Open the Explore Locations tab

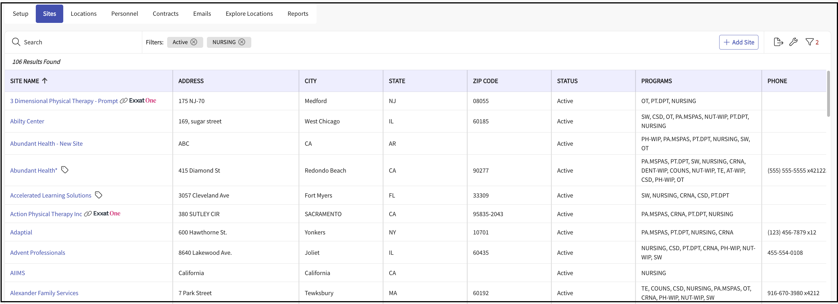tap(249, 14)
